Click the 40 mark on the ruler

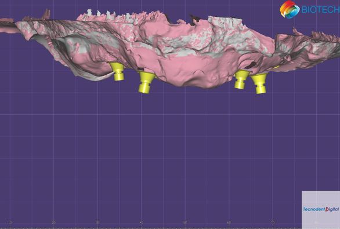pyautogui.click(x=142, y=223)
